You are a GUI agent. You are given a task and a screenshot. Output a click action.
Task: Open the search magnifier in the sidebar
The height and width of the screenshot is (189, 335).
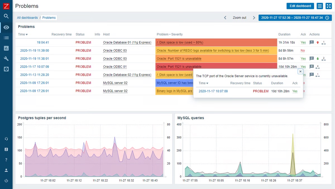(6, 16)
